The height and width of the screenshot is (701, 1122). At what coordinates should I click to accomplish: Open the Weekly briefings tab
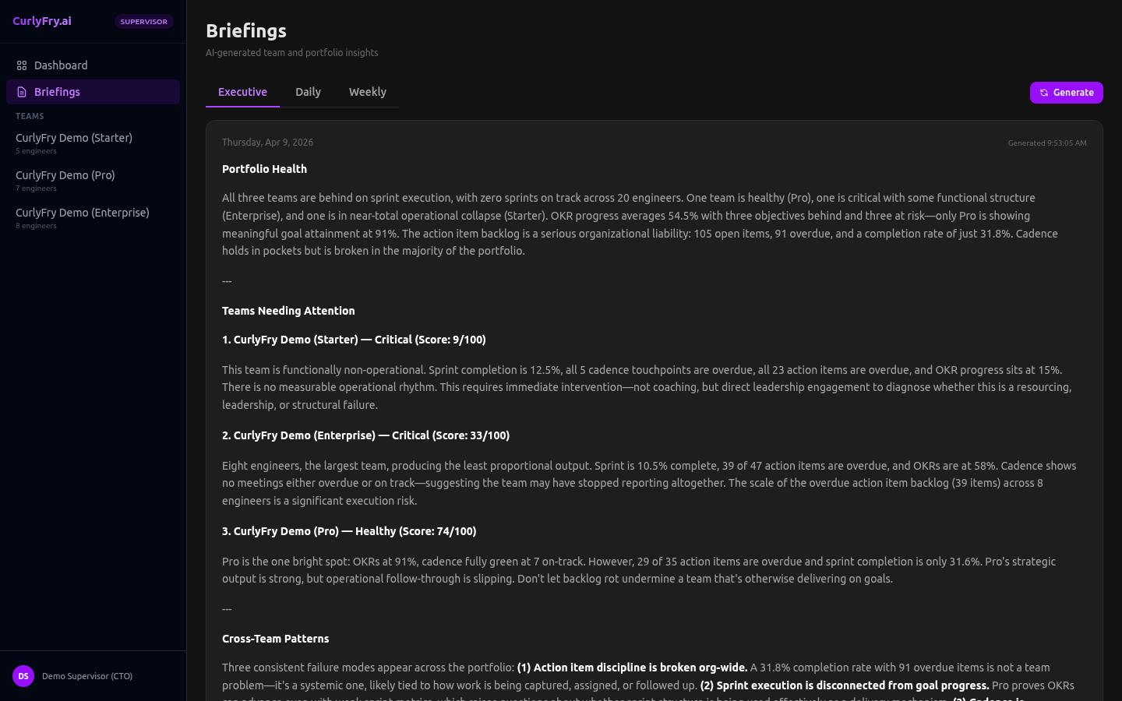click(x=367, y=92)
